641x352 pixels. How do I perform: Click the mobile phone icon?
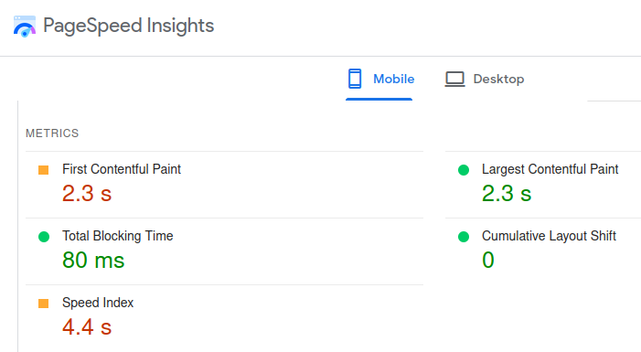tap(355, 79)
